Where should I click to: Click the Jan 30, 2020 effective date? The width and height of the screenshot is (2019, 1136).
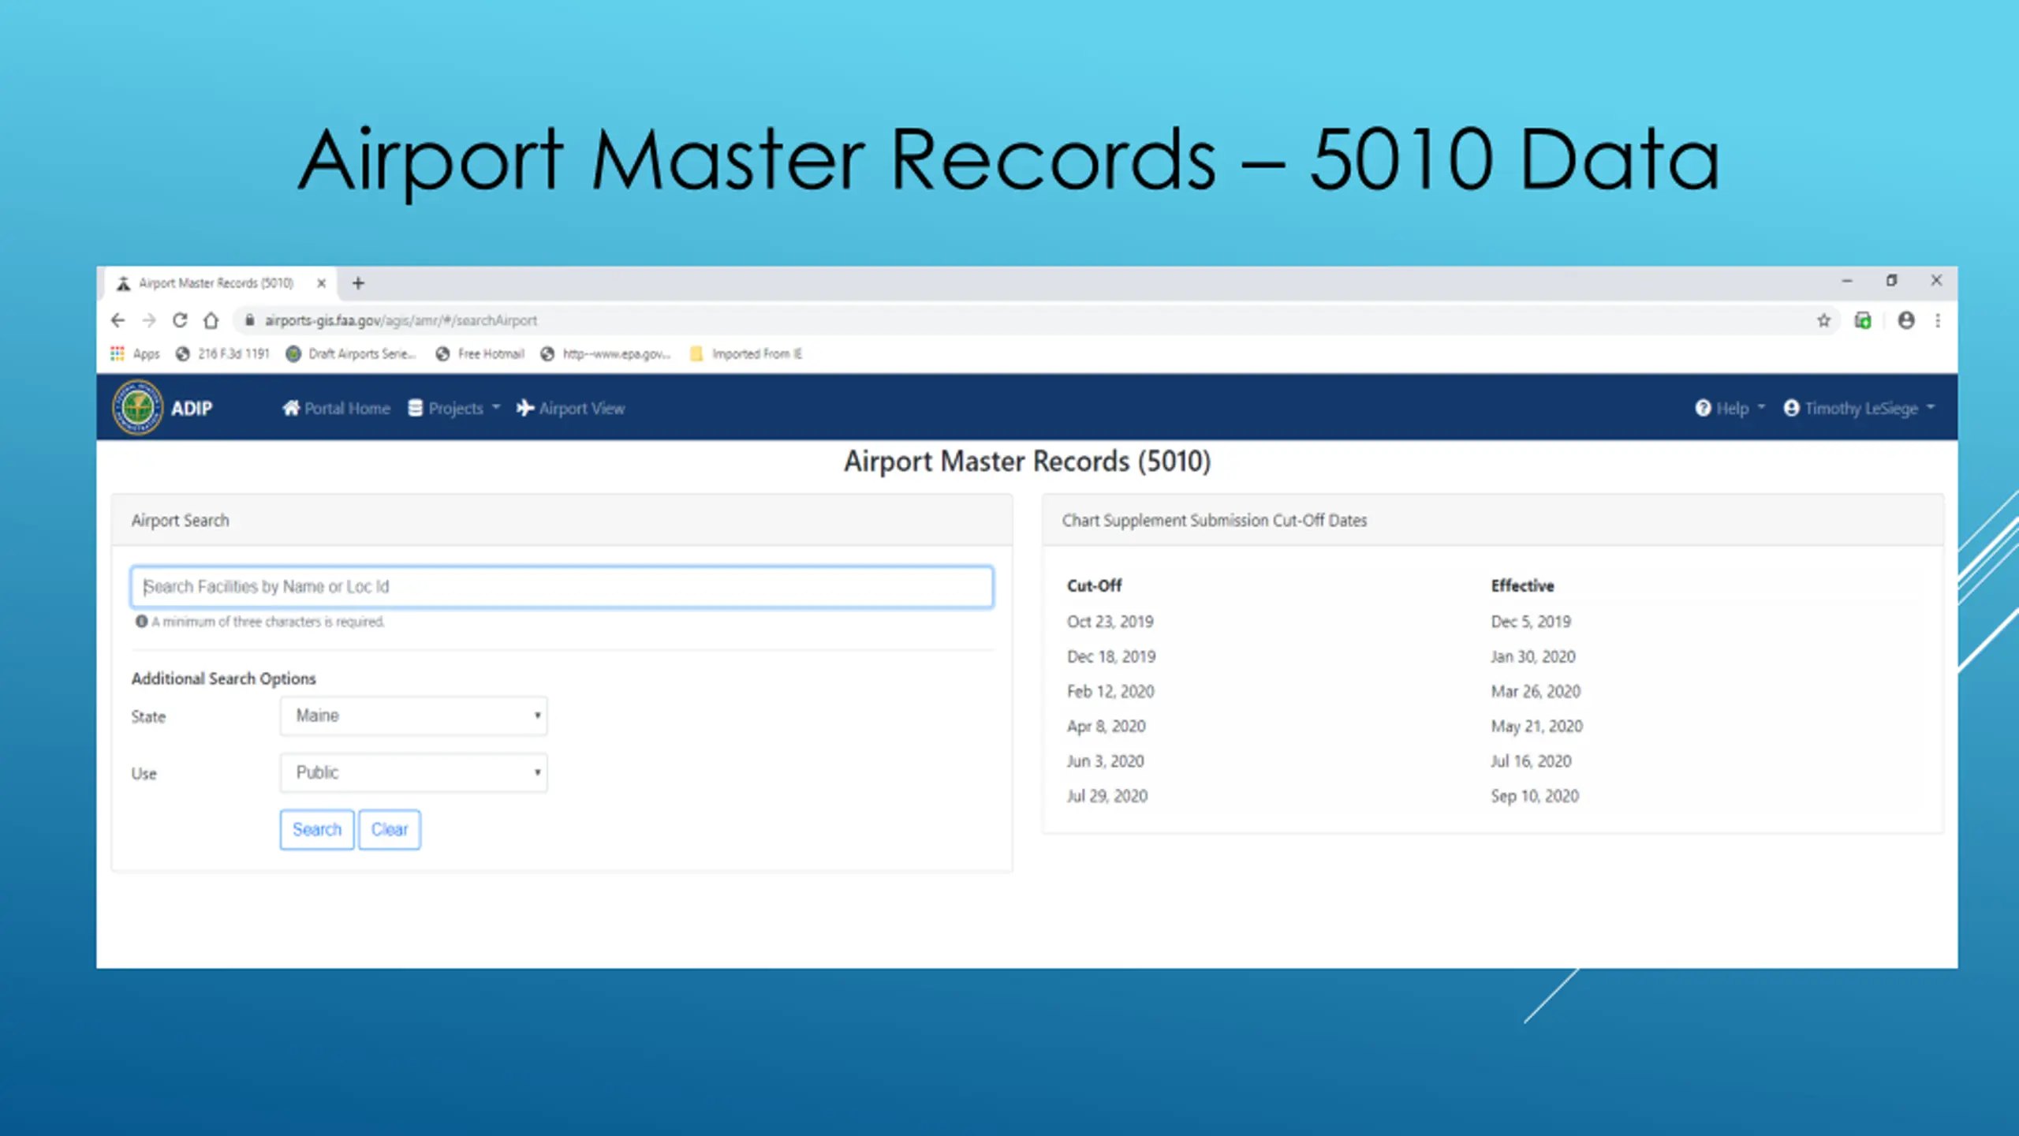point(1533,656)
